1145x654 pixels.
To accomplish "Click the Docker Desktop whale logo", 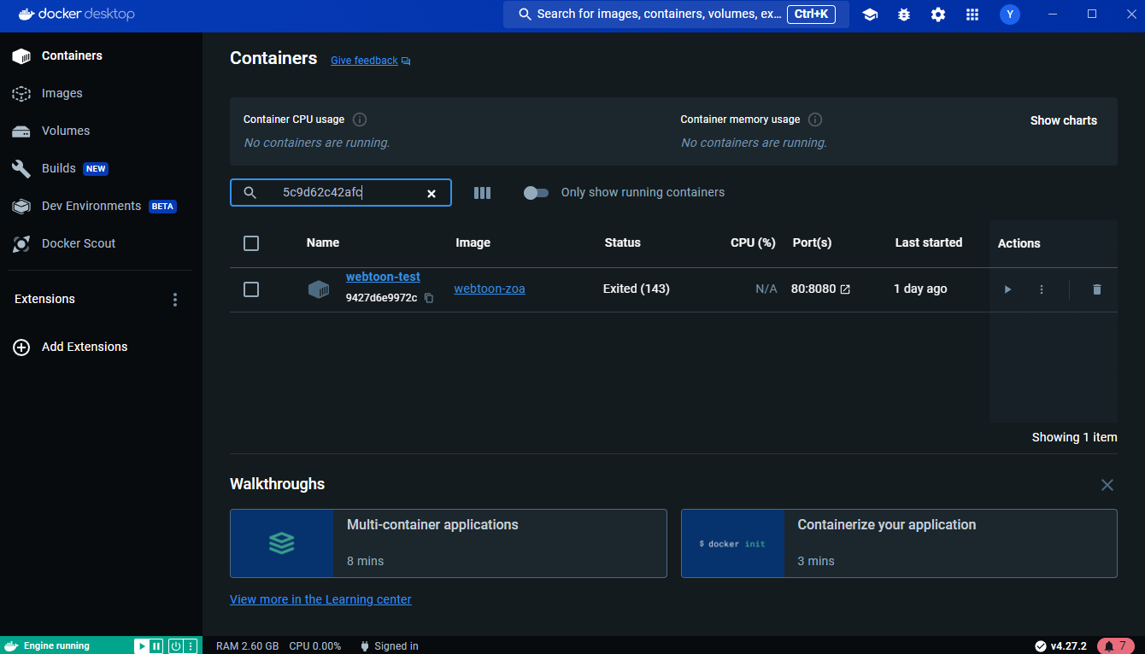I will 26,15.
